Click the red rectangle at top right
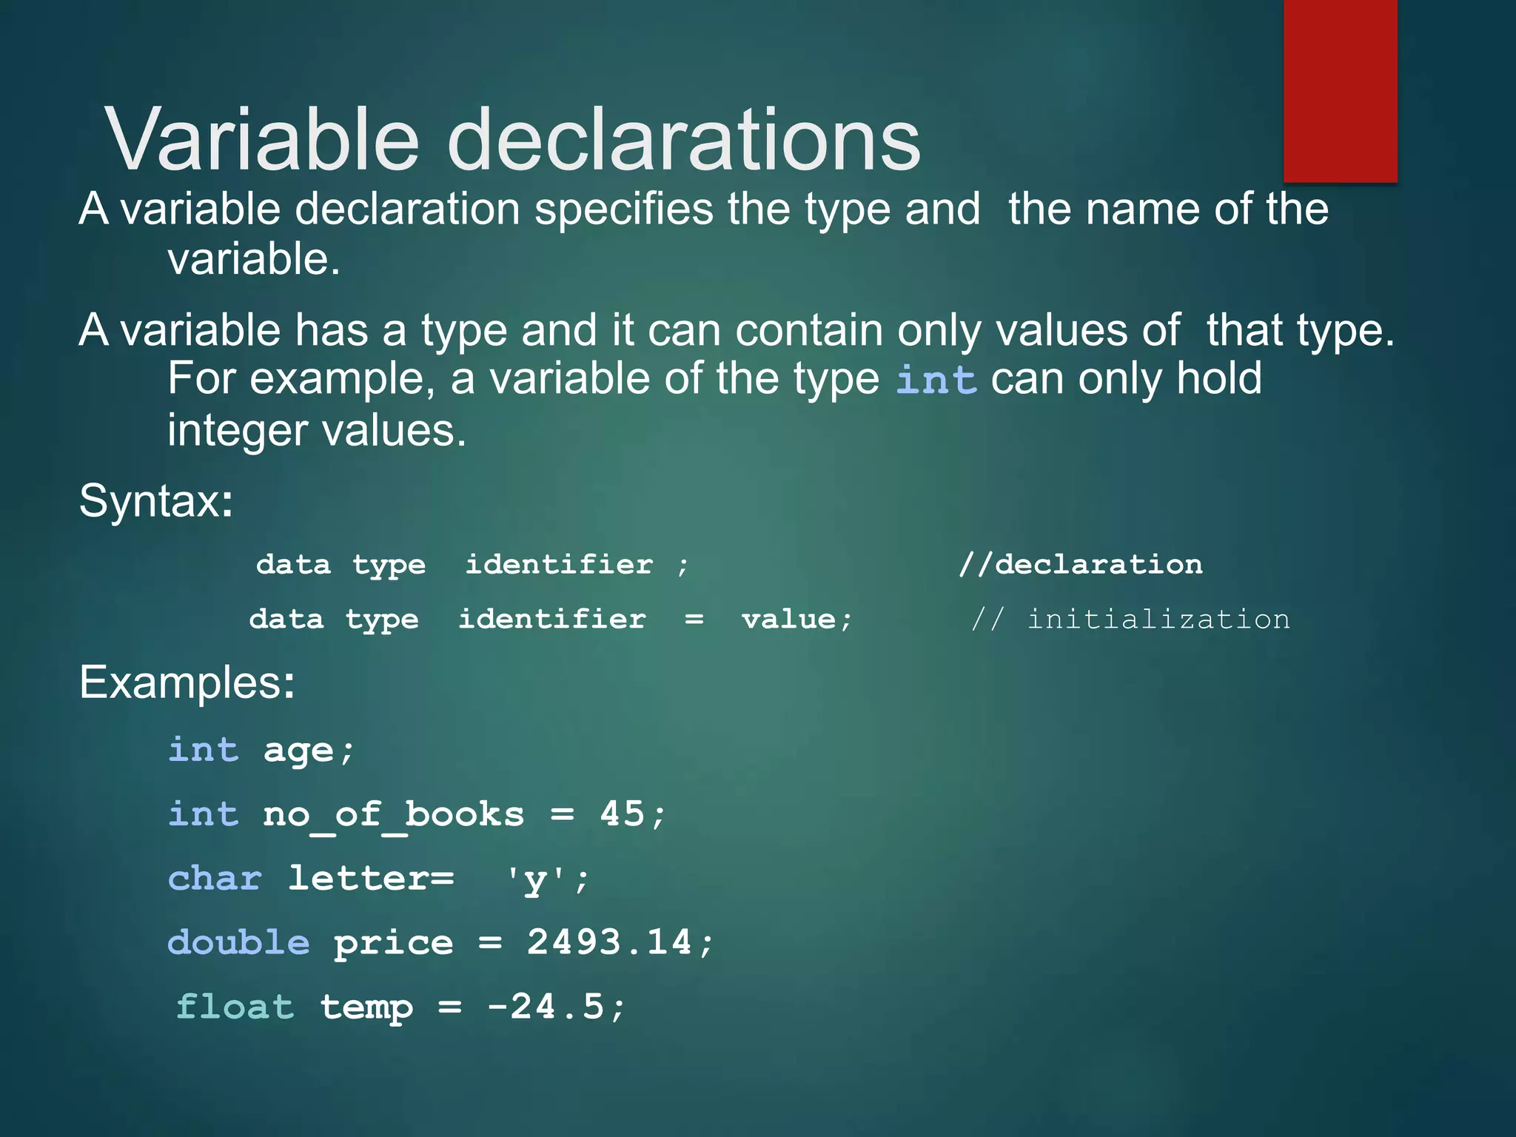 (x=1340, y=90)
